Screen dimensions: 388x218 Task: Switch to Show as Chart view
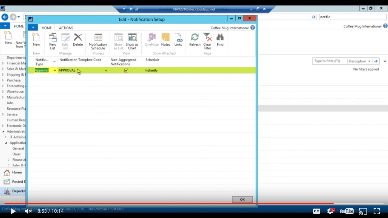(x=132, y=41)
